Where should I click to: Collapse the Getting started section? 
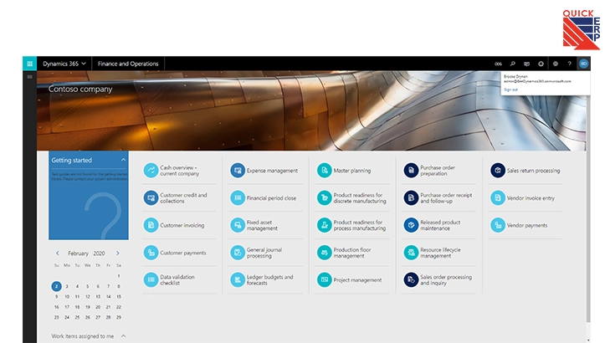123,160
